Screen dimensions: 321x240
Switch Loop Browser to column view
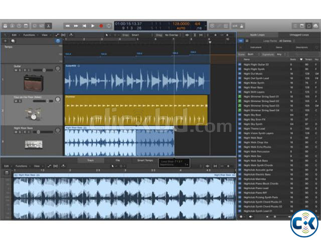[x=247, y=41]
